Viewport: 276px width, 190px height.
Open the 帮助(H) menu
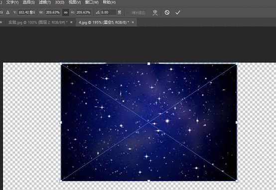coord(109,2)
